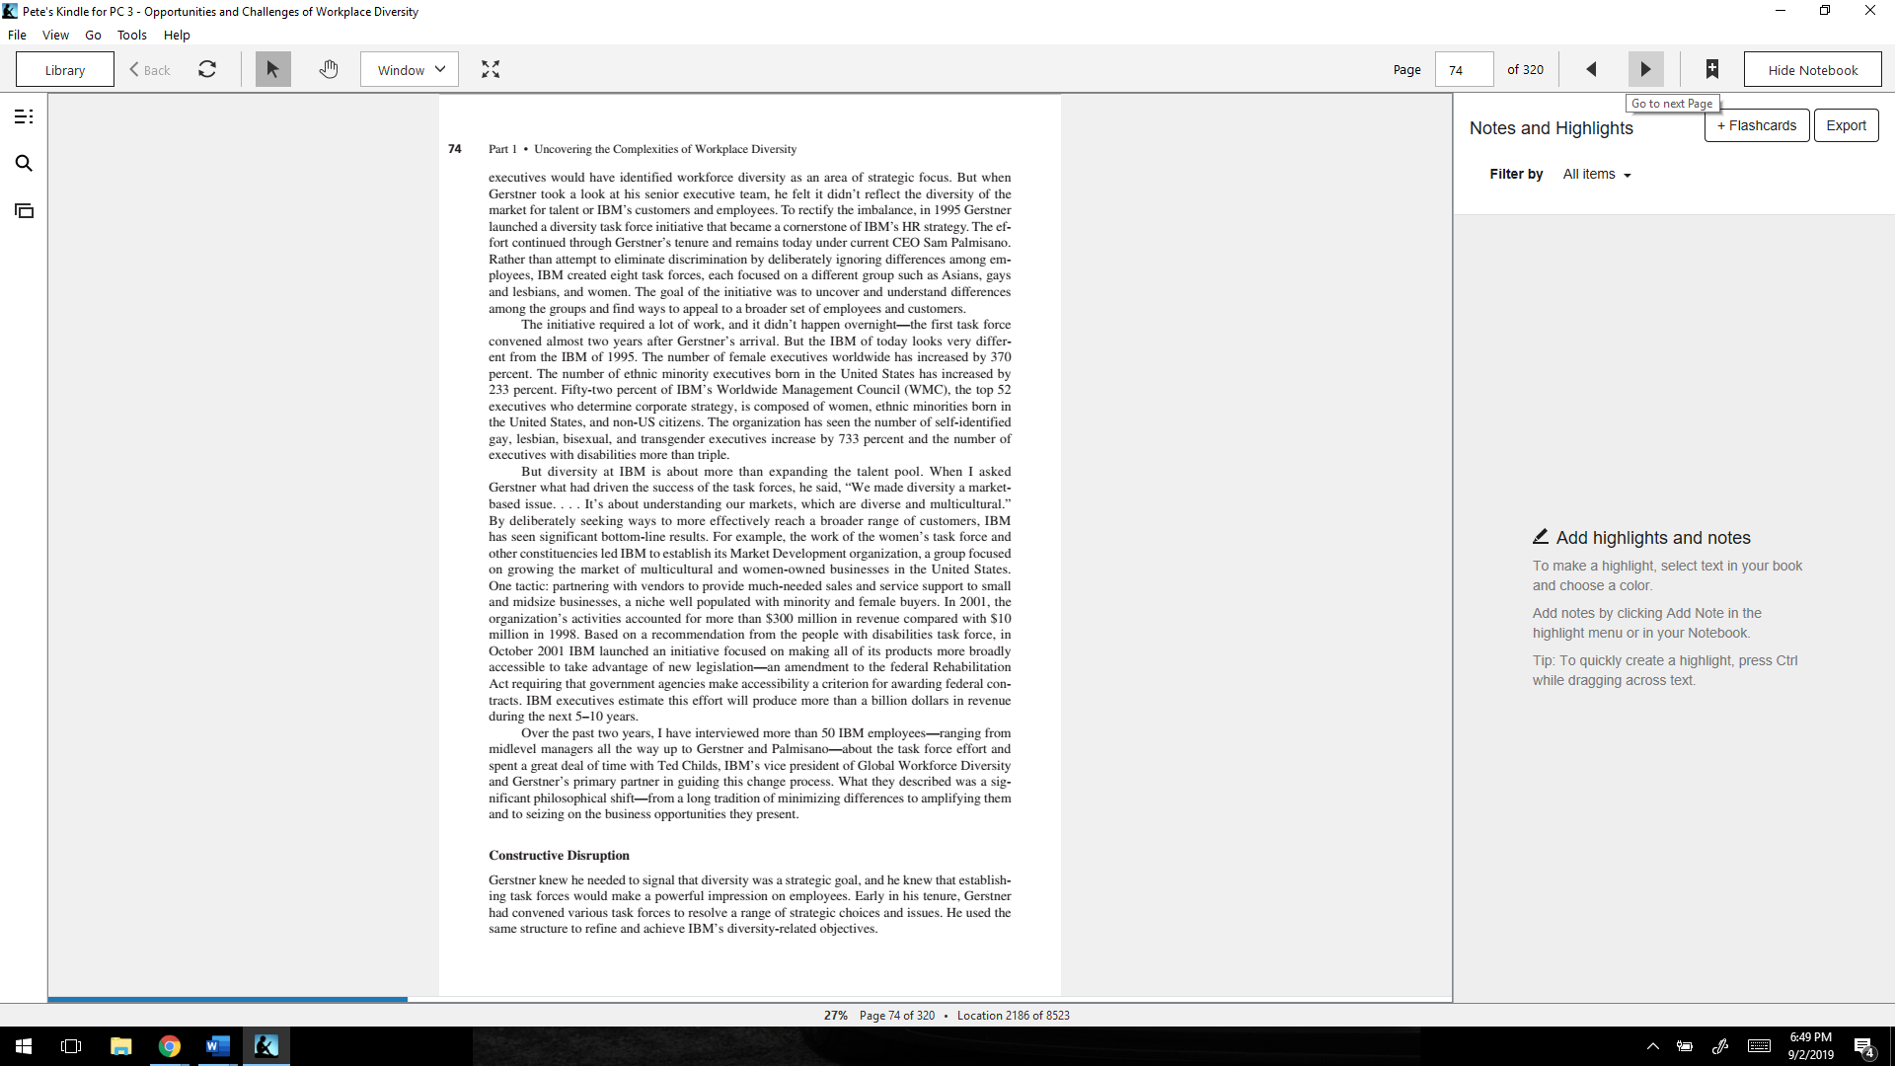This screenshot has height=1066, width=1895.
Task: Open the table of contents sidebar icon
Action: pyautogui.click(x=24, y=116)
